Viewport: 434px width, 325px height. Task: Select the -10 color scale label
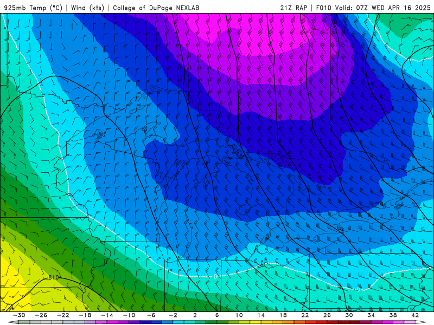click(x=129, y=315)
